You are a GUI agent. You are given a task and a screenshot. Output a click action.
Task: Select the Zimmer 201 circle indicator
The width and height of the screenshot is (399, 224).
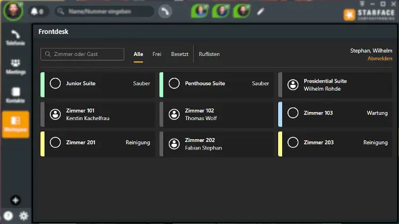pos(55,142)
